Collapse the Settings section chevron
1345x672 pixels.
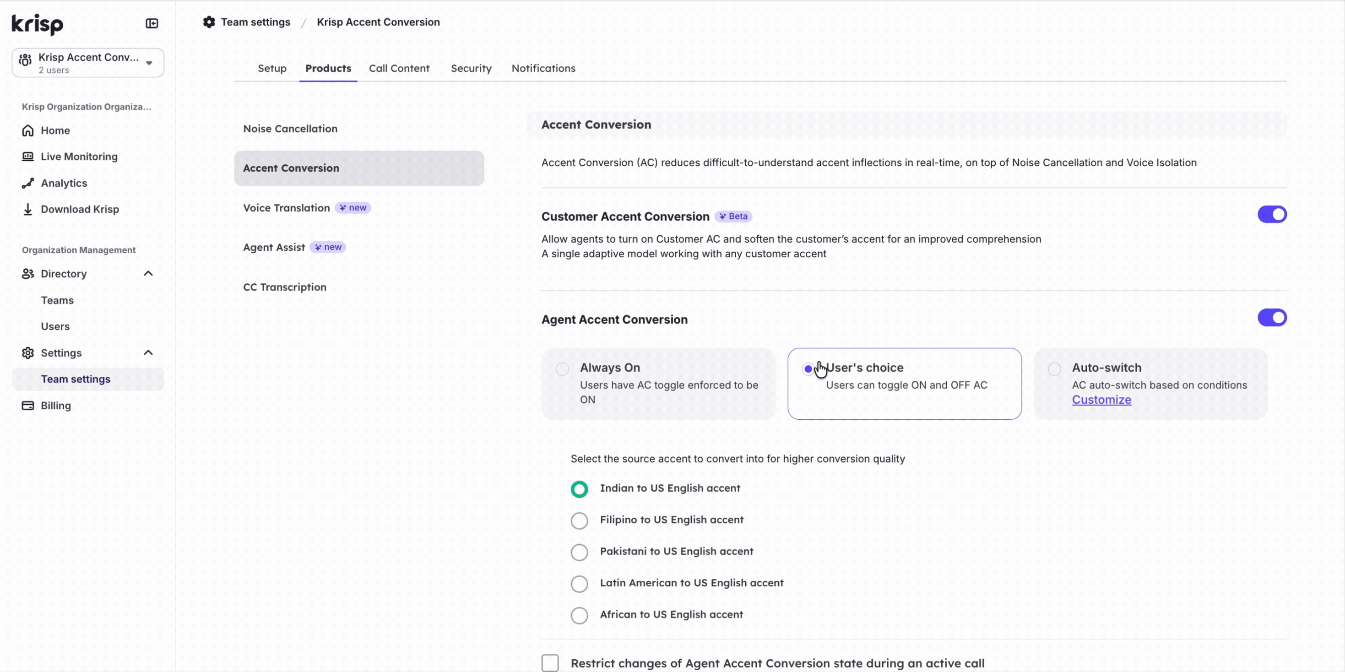[x=148, y=353]
